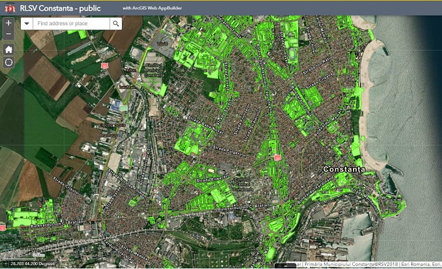Click the 28,703 44,200 Degrees coordinate readout
Viewport: 442px width, 269px height.
click(32, 264)
